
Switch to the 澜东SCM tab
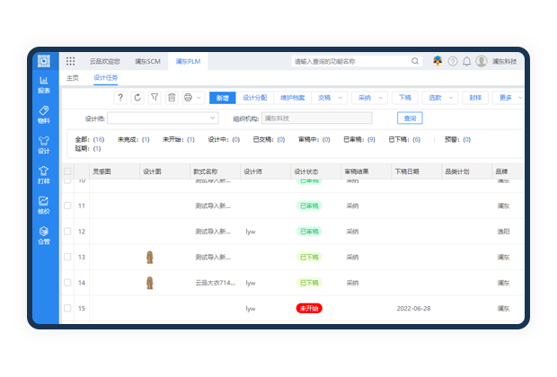click(147, 61)
